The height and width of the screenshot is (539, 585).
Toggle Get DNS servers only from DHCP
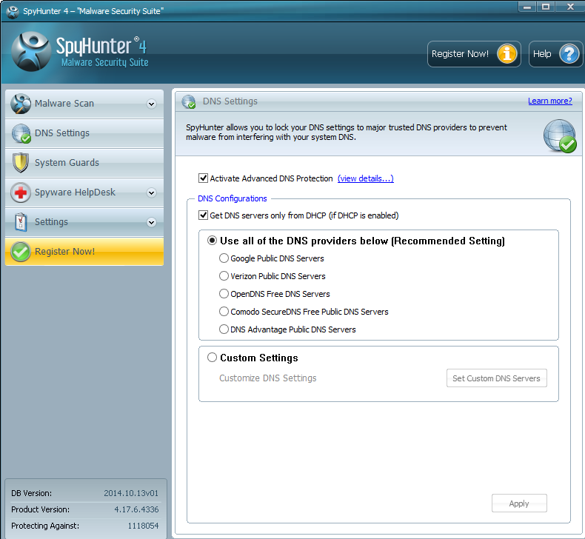tap(203, 215)
